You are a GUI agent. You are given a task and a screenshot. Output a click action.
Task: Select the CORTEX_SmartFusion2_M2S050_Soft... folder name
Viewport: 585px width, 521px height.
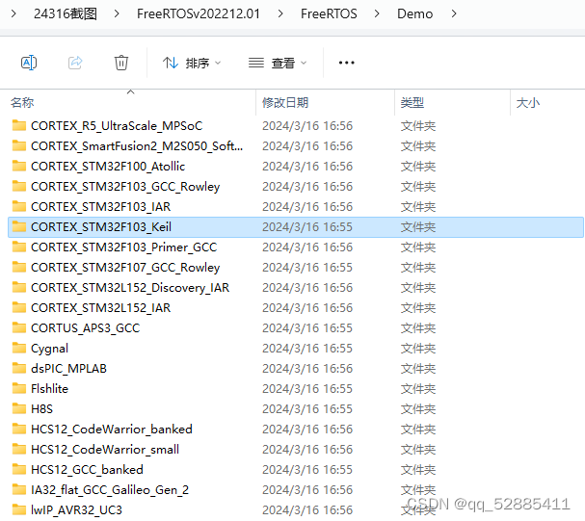137,146
